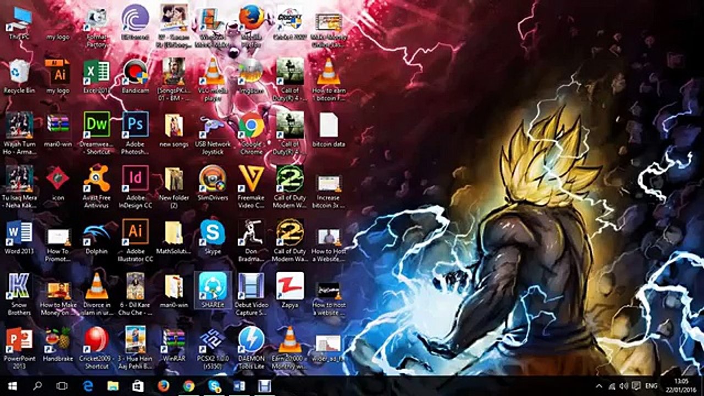
Task: Open the Mozilla Firefox desktop shortcut
Action: tap(251, 26)
